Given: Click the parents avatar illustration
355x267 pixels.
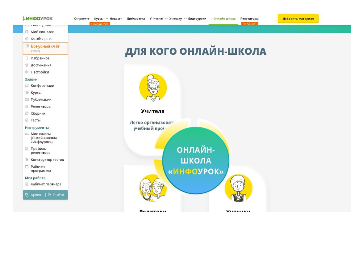Looking at the screenshot, I should pos(153,188).
